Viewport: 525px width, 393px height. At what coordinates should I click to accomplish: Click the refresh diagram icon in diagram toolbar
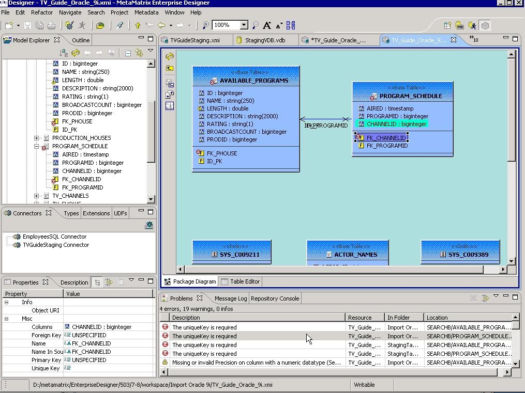point(170,56)
